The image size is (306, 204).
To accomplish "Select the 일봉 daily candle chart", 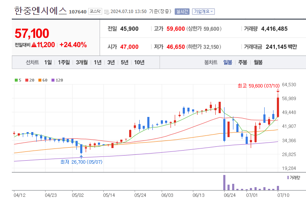I will [227, 62].
